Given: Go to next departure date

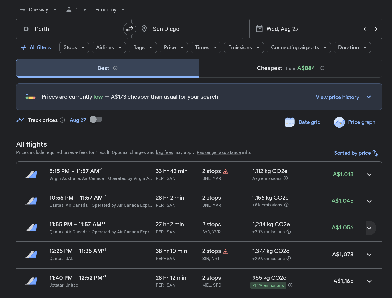Looking at the screenshot, I should pos(376,29).
